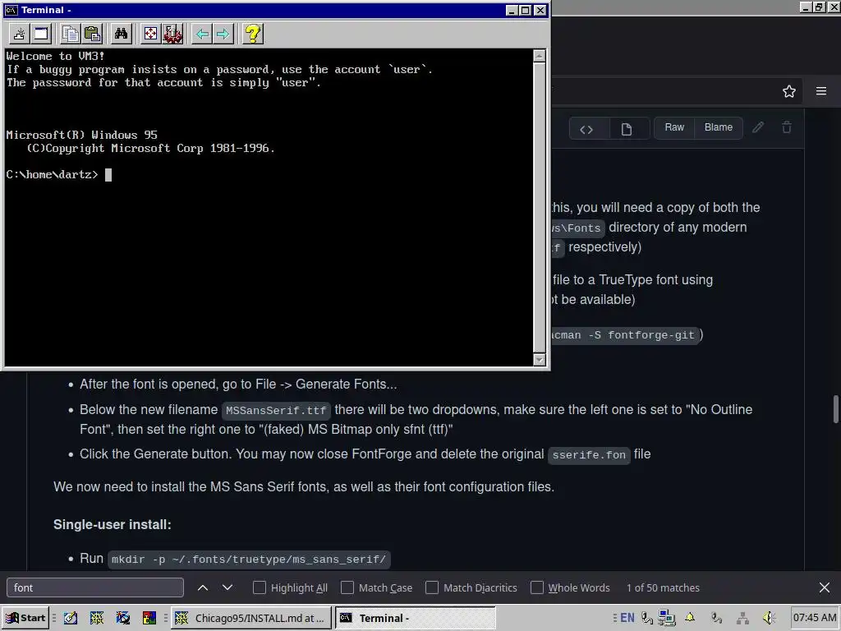This screenshot has height=631, width=841.
Task: Enable Match Diacritics checkbox
Action: click(x=432, y=588)
